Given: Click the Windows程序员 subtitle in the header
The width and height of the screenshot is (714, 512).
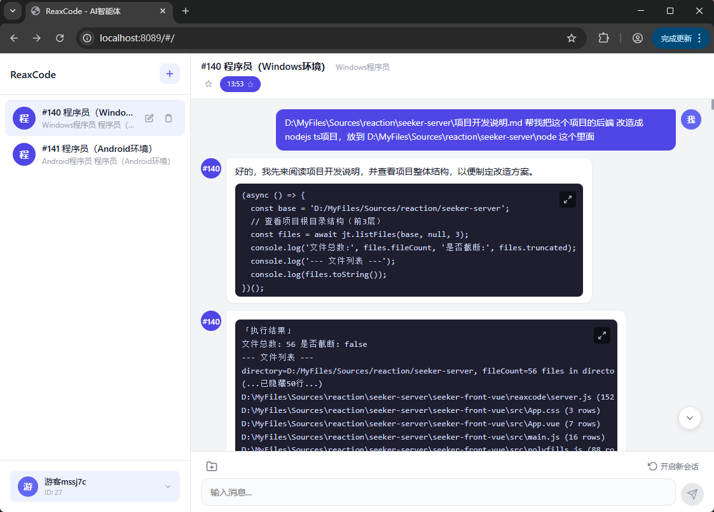Looking at the screenshot, I should pyautogui.click(x=362, y=67).
